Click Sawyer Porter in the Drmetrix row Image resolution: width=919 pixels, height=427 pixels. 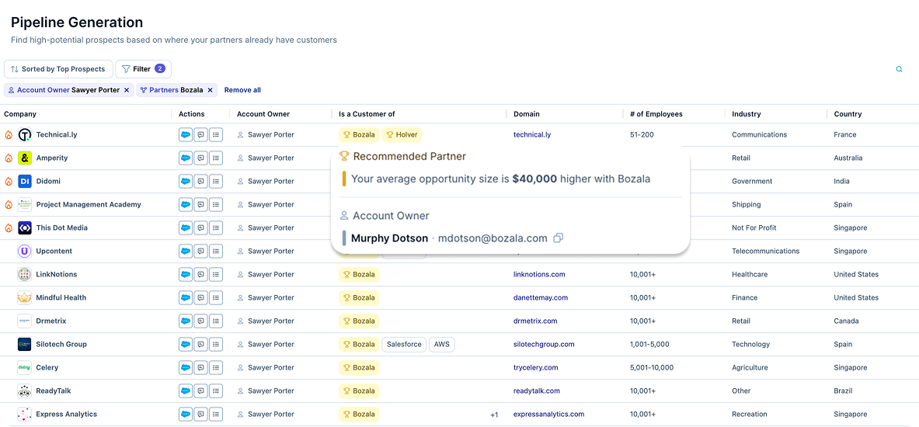coord(271,321)
